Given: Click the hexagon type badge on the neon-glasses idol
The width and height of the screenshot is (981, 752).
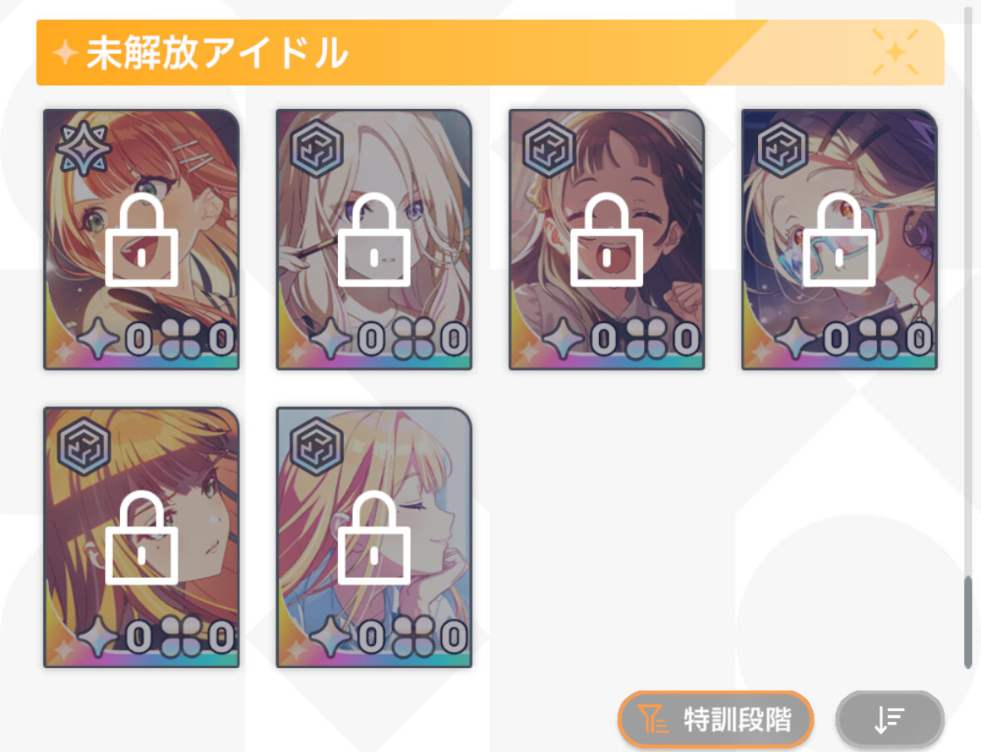Looking at the screenshot, I should [x=781, y=148].
